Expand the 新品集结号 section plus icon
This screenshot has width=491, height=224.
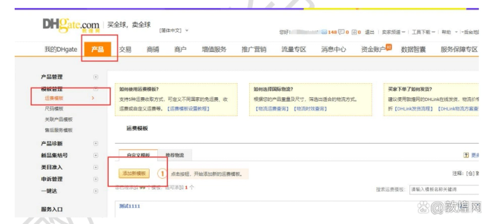(x=96, y=155)
